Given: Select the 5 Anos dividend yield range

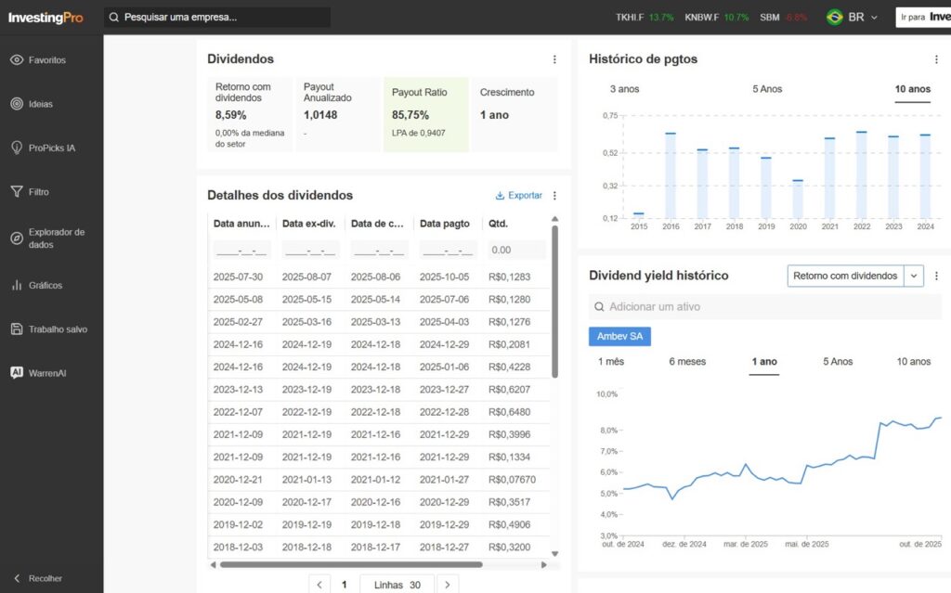Looking at the screenshot, I should (x=837, y=361).
